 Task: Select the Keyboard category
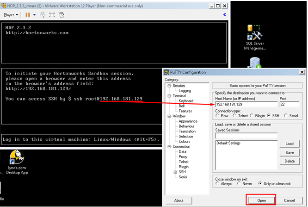[x=186, y=101]
